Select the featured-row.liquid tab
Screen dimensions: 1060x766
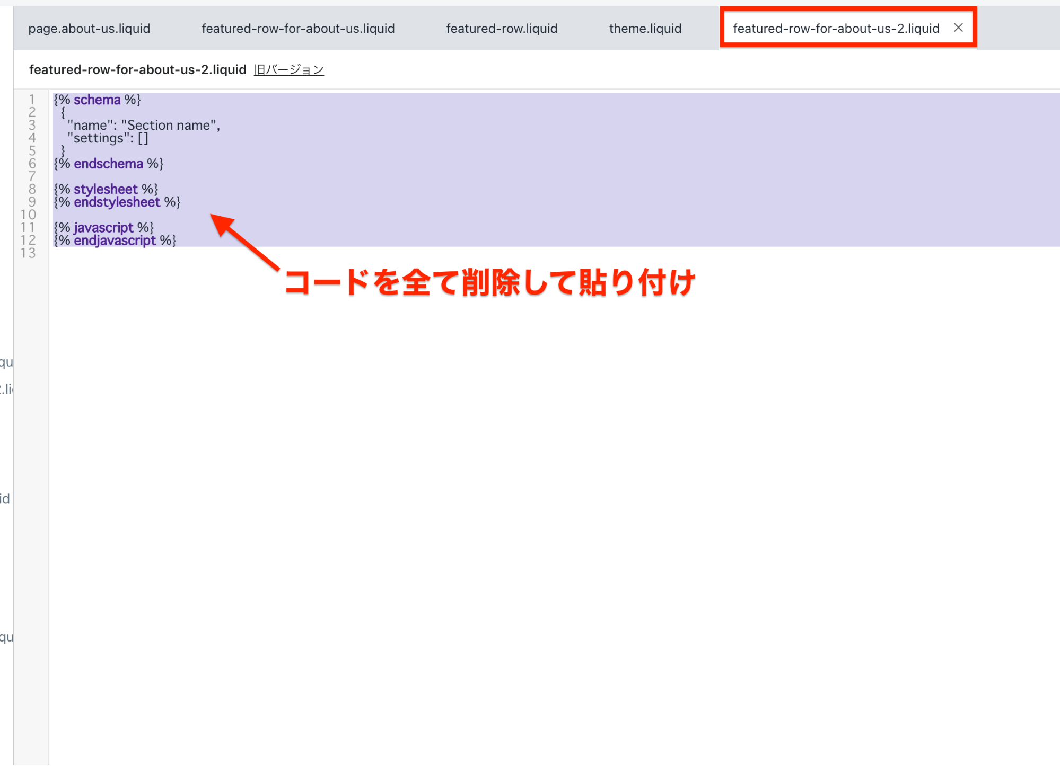pyautogui.click(x=502, y=29)
